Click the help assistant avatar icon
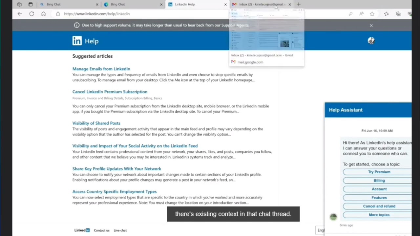420x236 pixels. coord(333,217)
